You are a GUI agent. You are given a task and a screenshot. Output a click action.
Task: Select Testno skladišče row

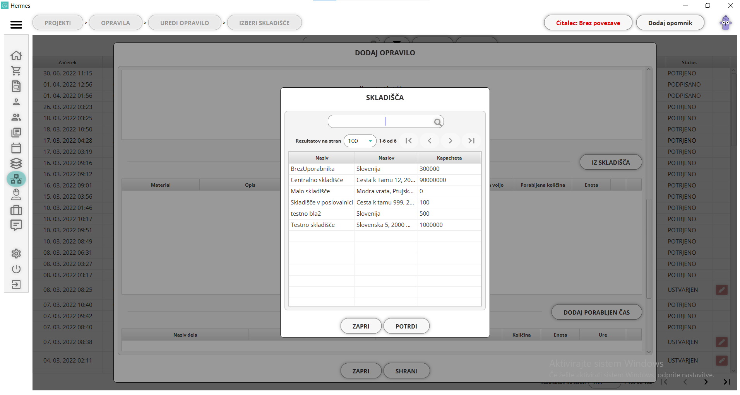[x=385, y=225]
